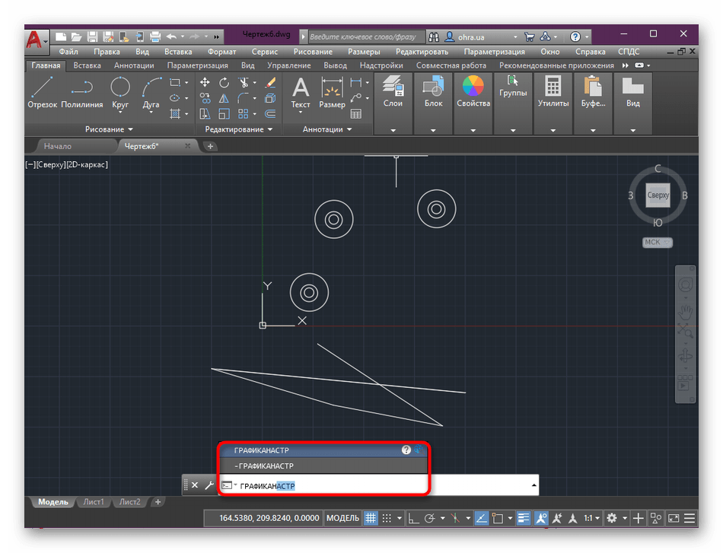Screen dimensions: 723x553
Task: Open the Текст text tool
Action: (300, 94)
